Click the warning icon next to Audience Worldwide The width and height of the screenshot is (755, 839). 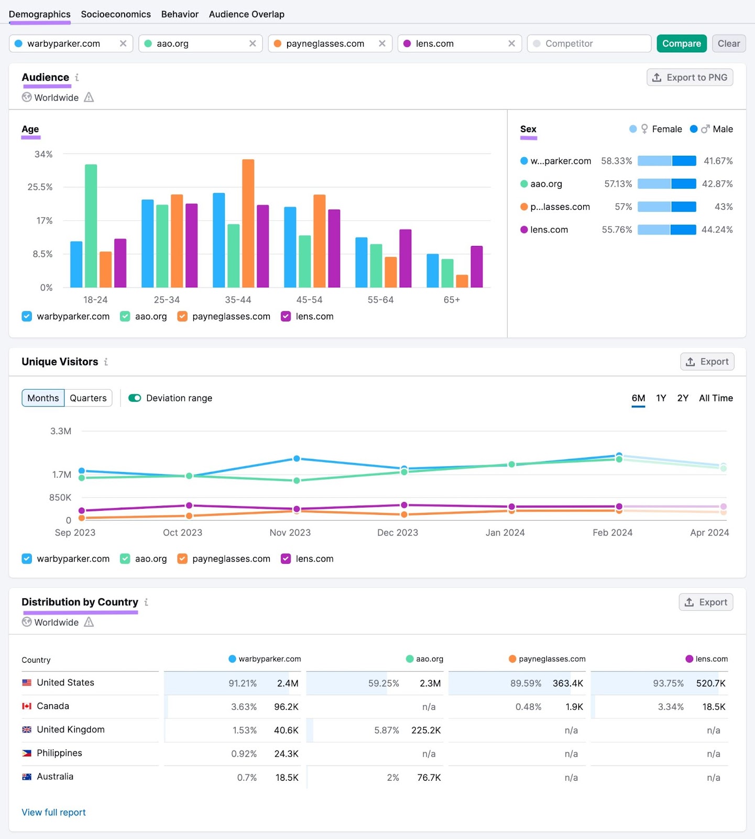[x=89, y=98]
